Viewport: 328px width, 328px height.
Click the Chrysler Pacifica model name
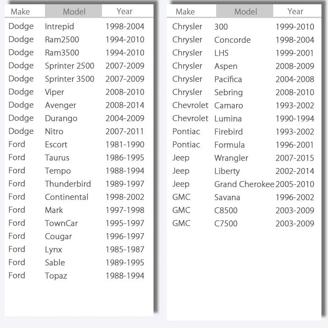coord(228,79)
